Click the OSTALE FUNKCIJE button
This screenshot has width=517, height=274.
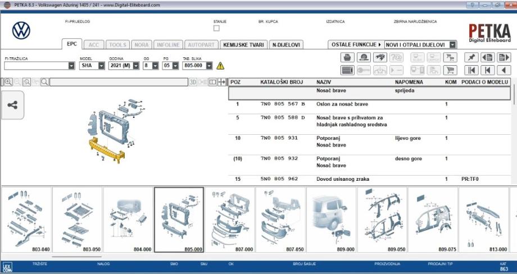[355, 44]
